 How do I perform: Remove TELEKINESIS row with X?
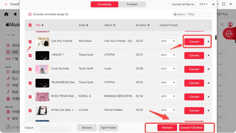(x=208, y=83)
